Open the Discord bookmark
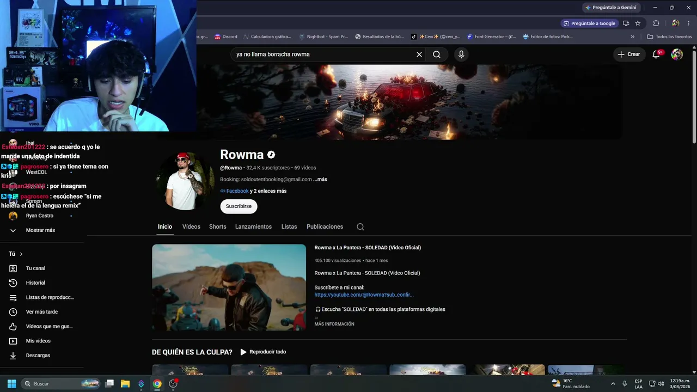Image resolution: width=697 pixels, height=392 pixels. click(226, 37)
